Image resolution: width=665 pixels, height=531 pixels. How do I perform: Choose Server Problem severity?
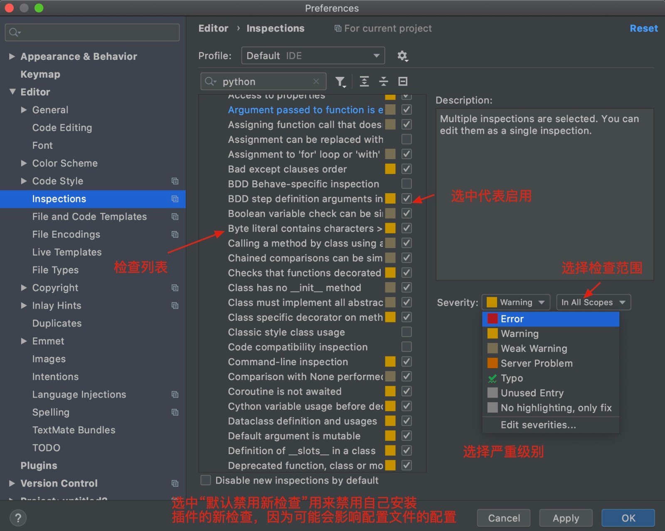pos(551,363)
